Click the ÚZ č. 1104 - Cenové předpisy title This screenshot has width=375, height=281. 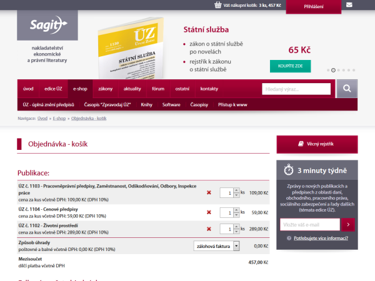[48, 209]
